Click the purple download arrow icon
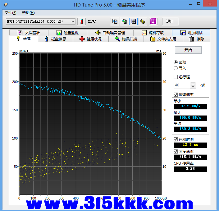Image resolution: width=219 pixels, height=211 pixels. pos(153,21)
